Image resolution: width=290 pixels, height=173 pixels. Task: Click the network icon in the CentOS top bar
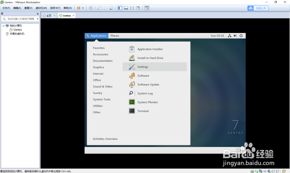[229, 36]
